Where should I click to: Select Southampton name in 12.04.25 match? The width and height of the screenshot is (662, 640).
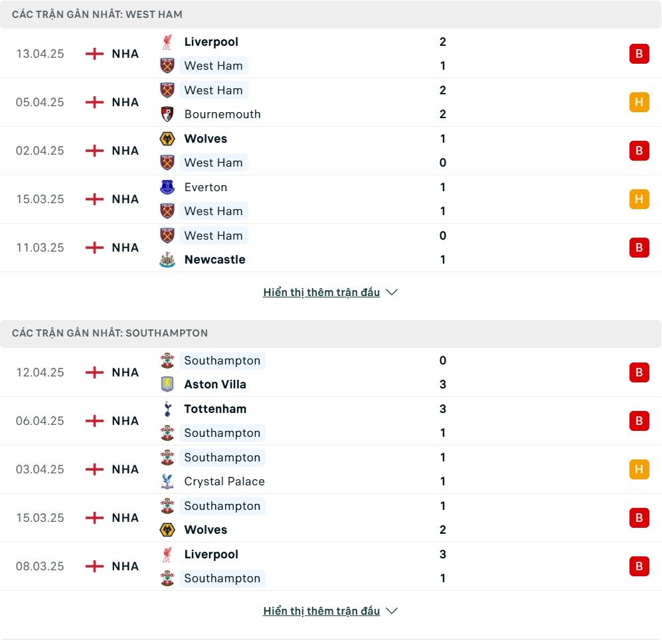click(x=222, y=360)
